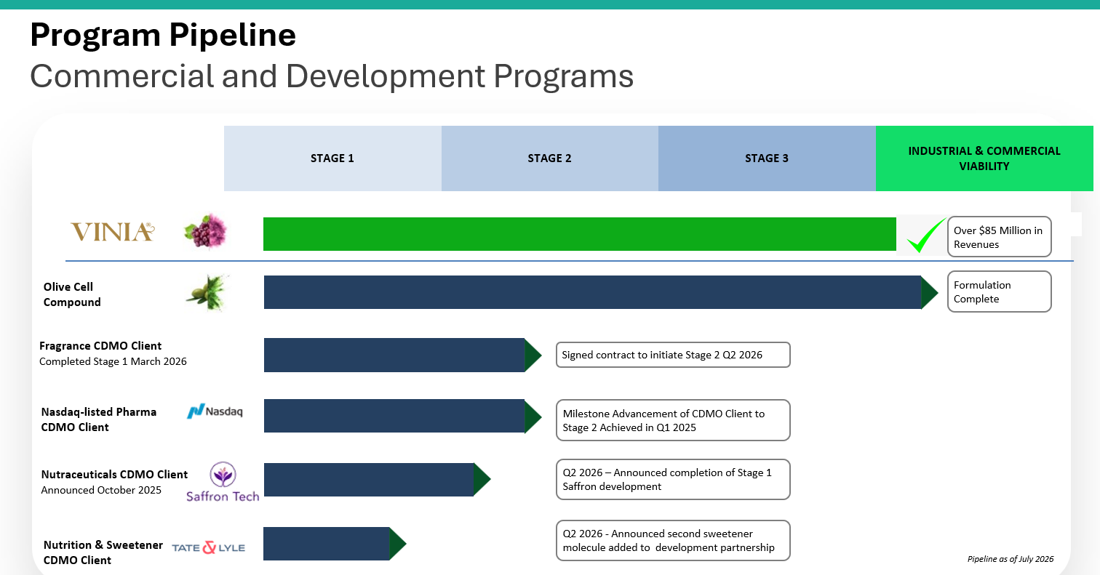Click the green checkmark on the VINIA row

[926, 236]
